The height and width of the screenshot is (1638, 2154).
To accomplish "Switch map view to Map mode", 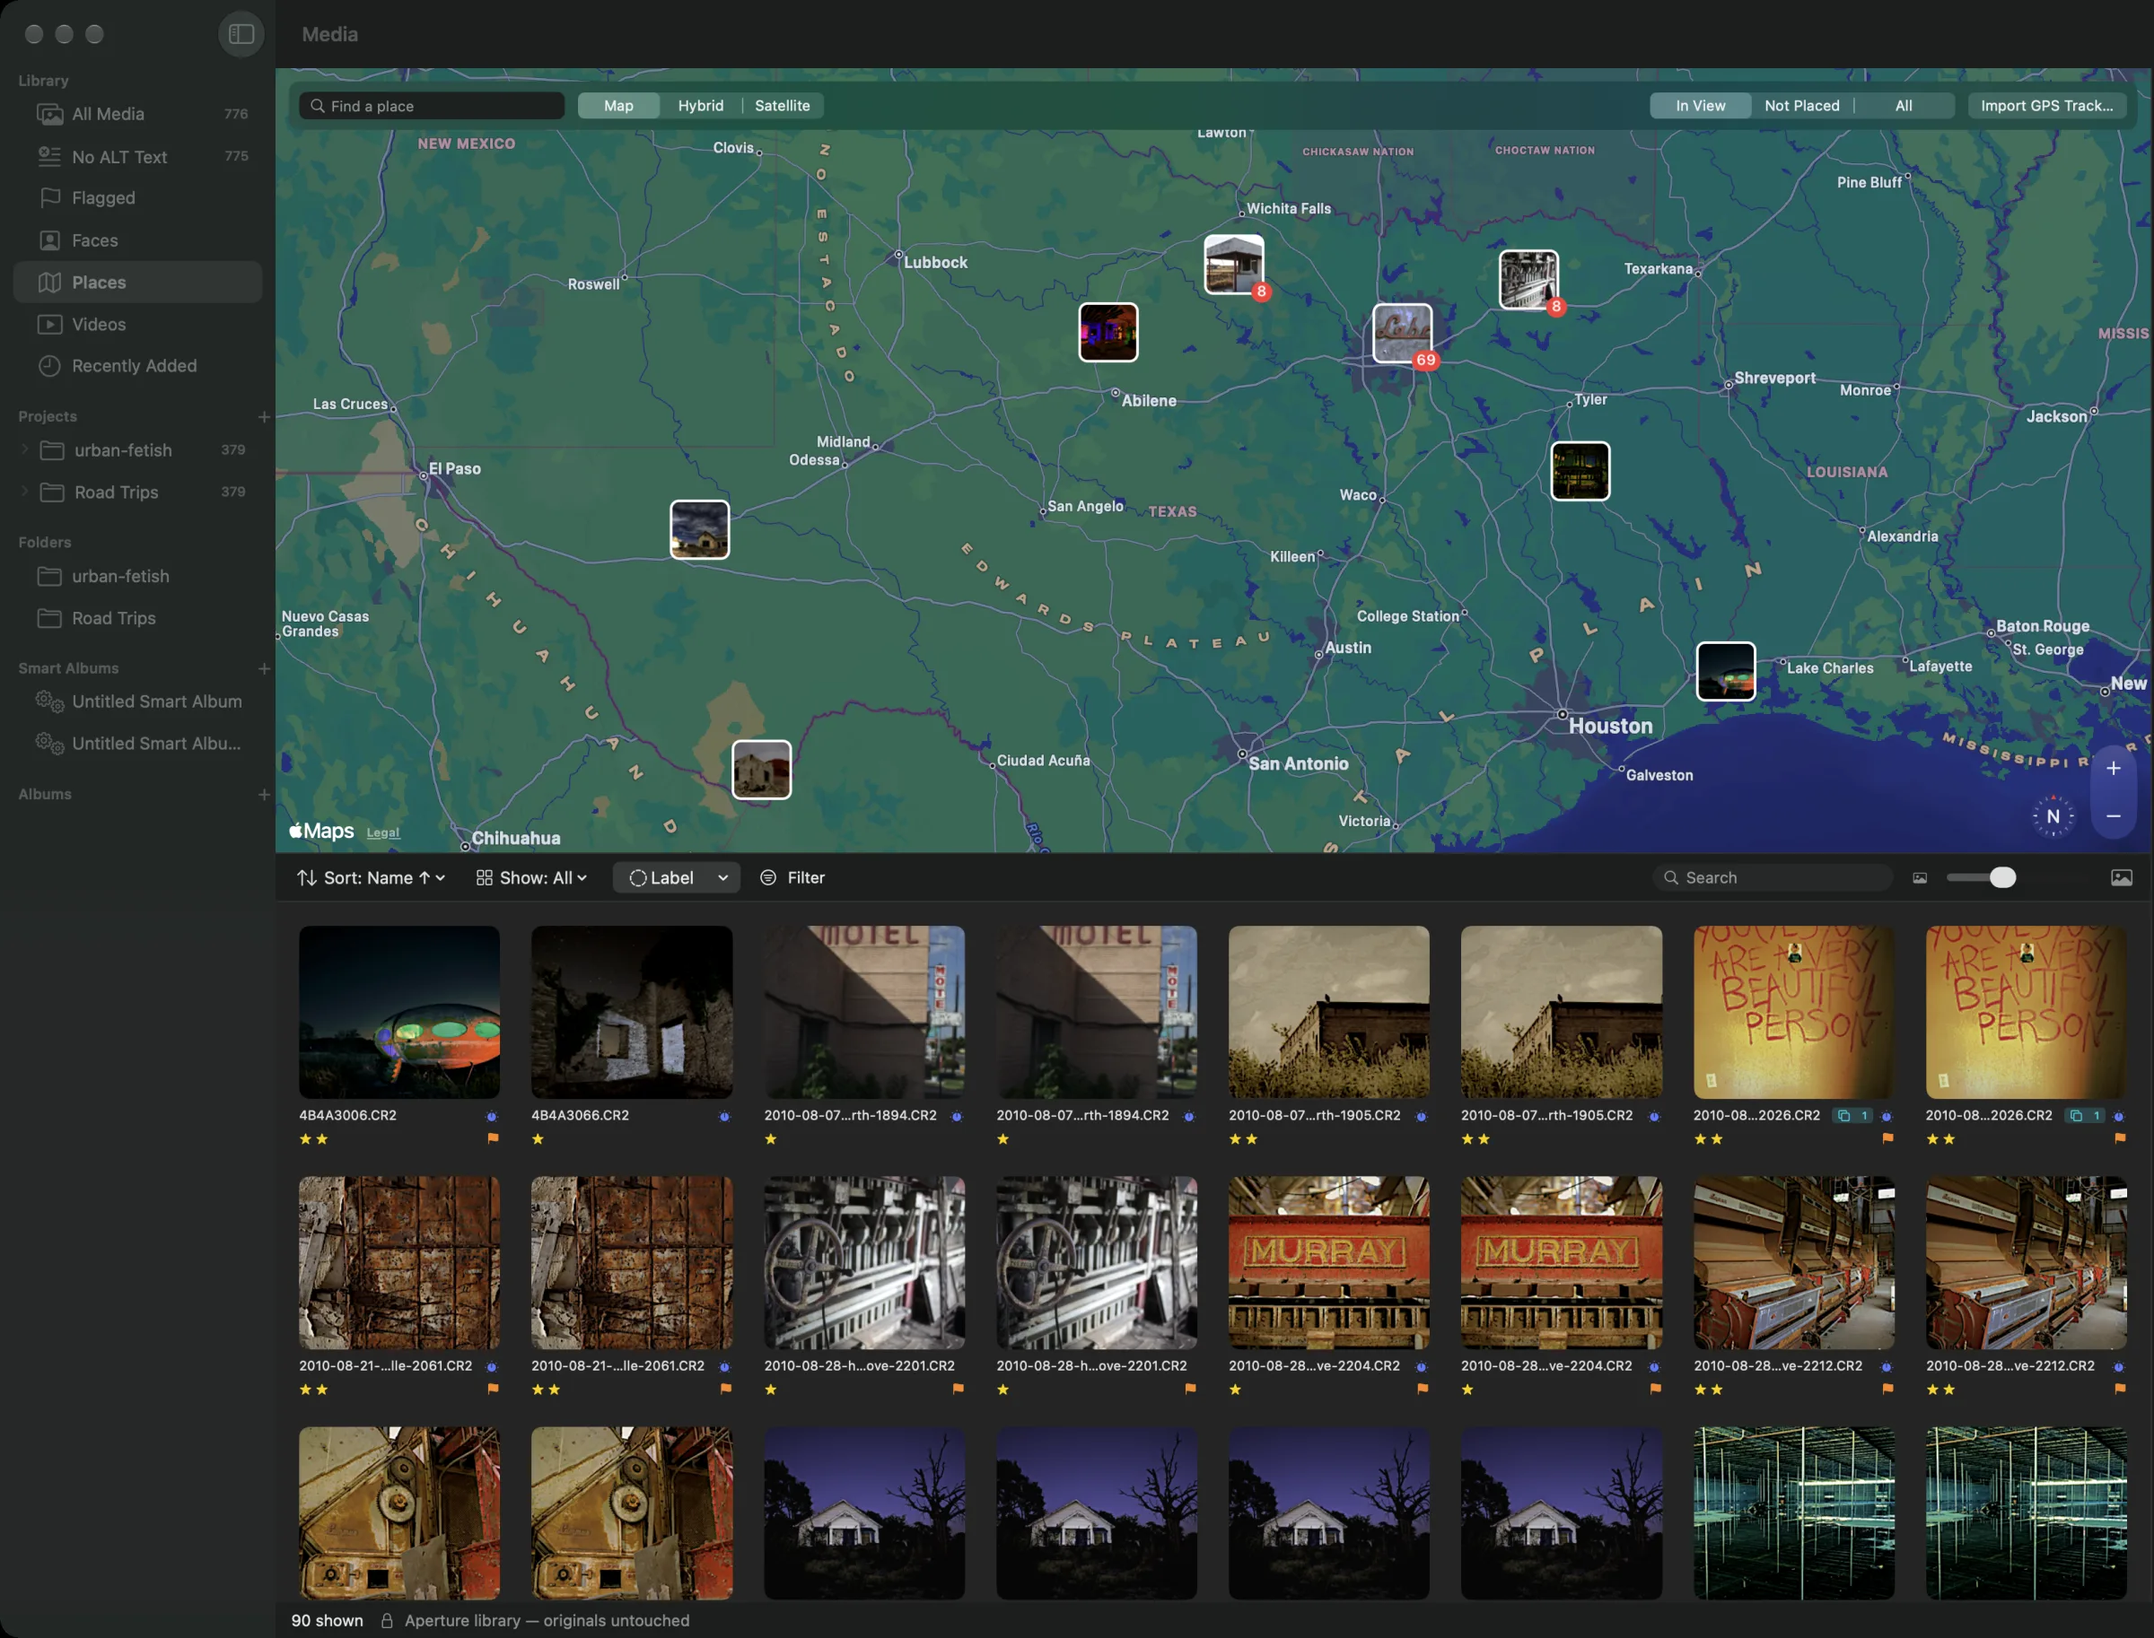I will tap(618, 105).
